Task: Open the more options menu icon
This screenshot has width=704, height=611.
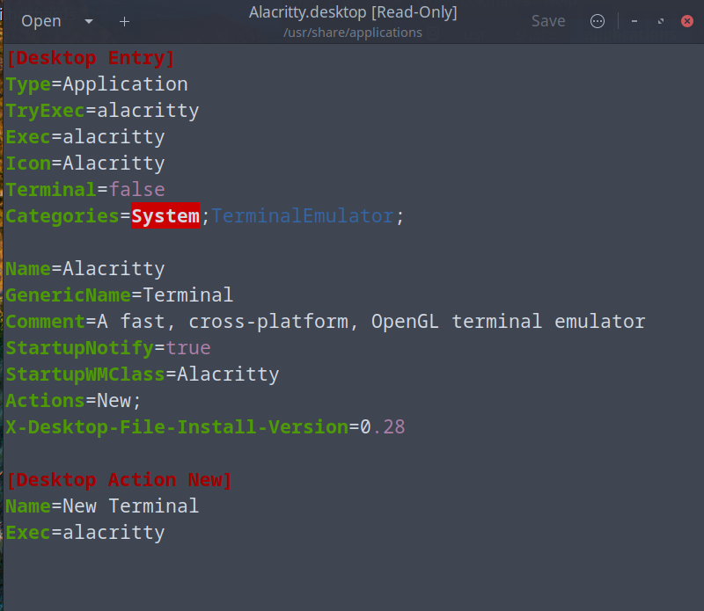Action: (x=598, y=21)
